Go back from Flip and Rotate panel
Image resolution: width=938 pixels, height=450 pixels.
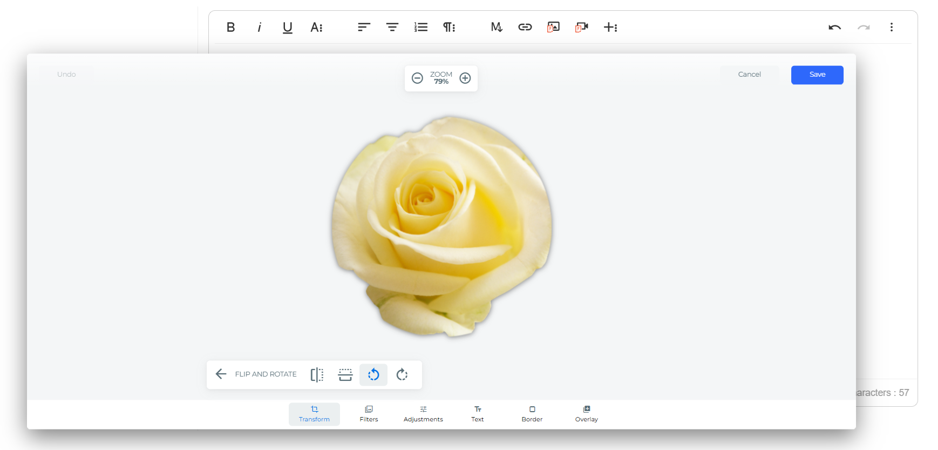click(221, 374)
